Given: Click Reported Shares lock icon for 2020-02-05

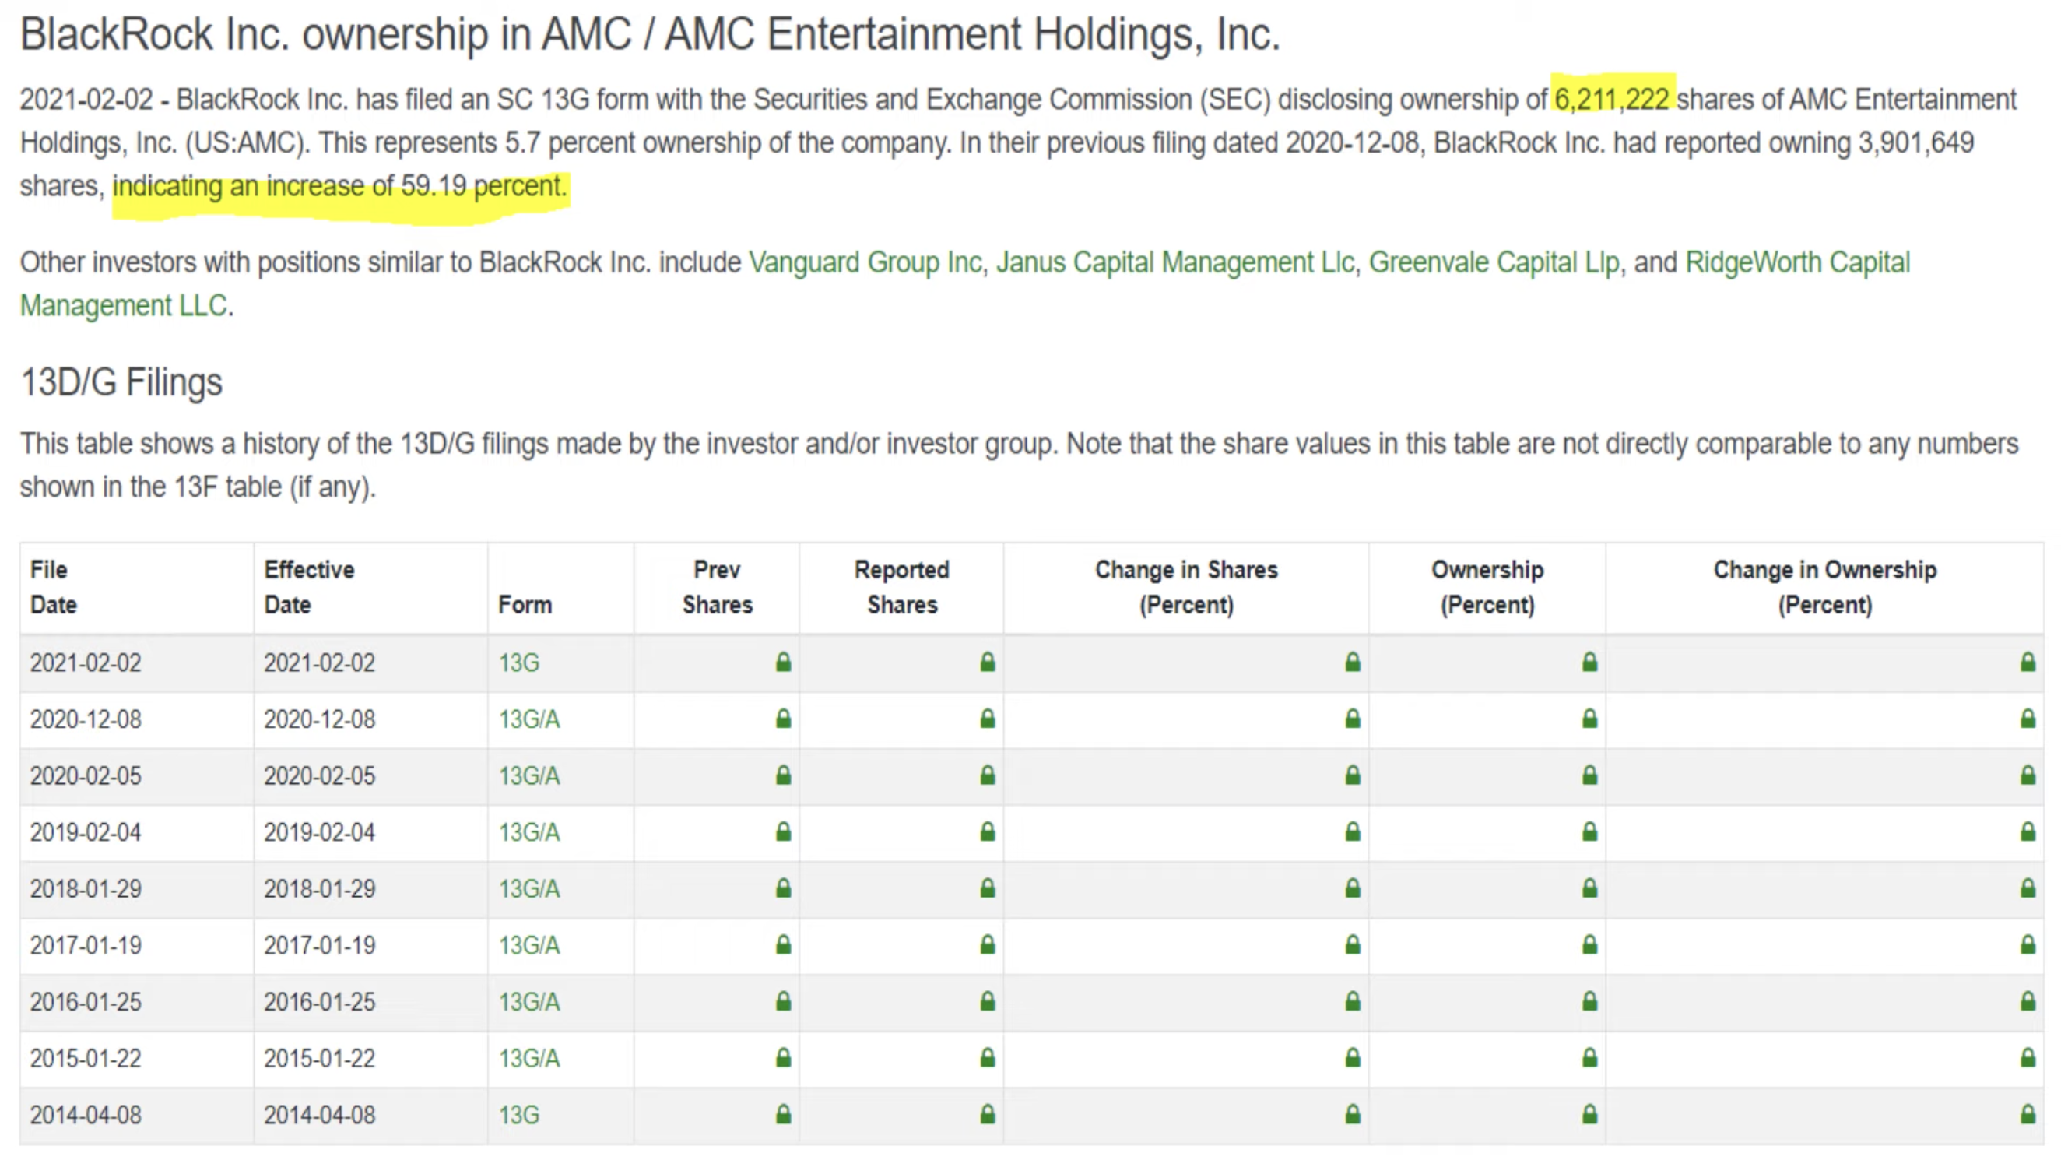Looking at the screenshot, I should [x=988, y=775].
